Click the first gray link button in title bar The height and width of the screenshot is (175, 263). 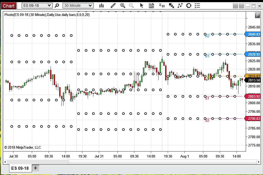(236, 6)
